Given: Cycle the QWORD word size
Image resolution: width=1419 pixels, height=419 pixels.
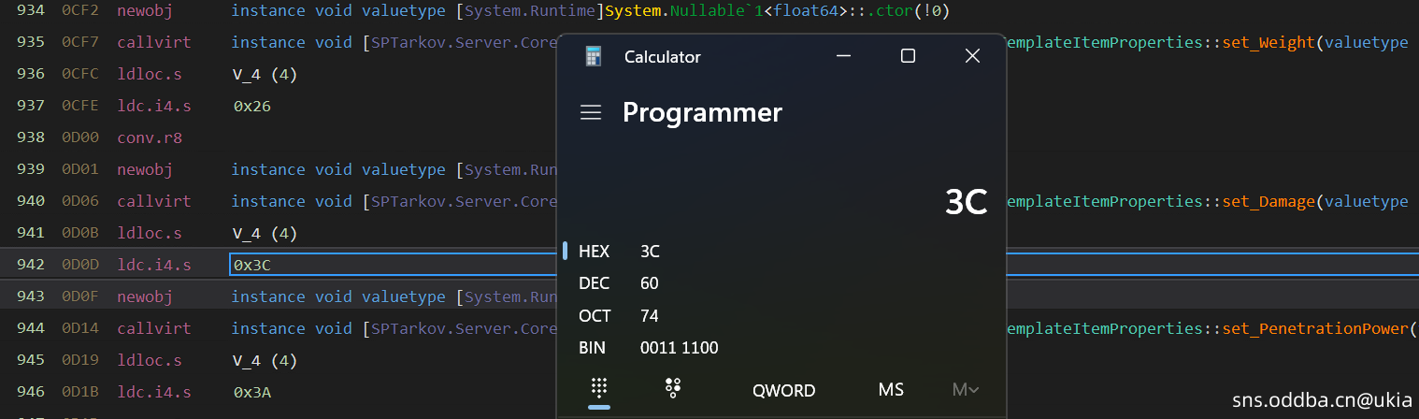Looking at the screenshot, I should [783, 391].
